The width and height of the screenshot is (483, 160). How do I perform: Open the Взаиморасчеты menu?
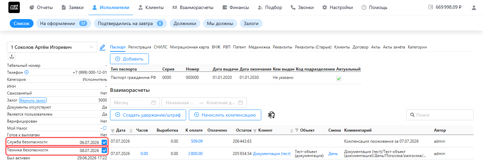[193, 7]
